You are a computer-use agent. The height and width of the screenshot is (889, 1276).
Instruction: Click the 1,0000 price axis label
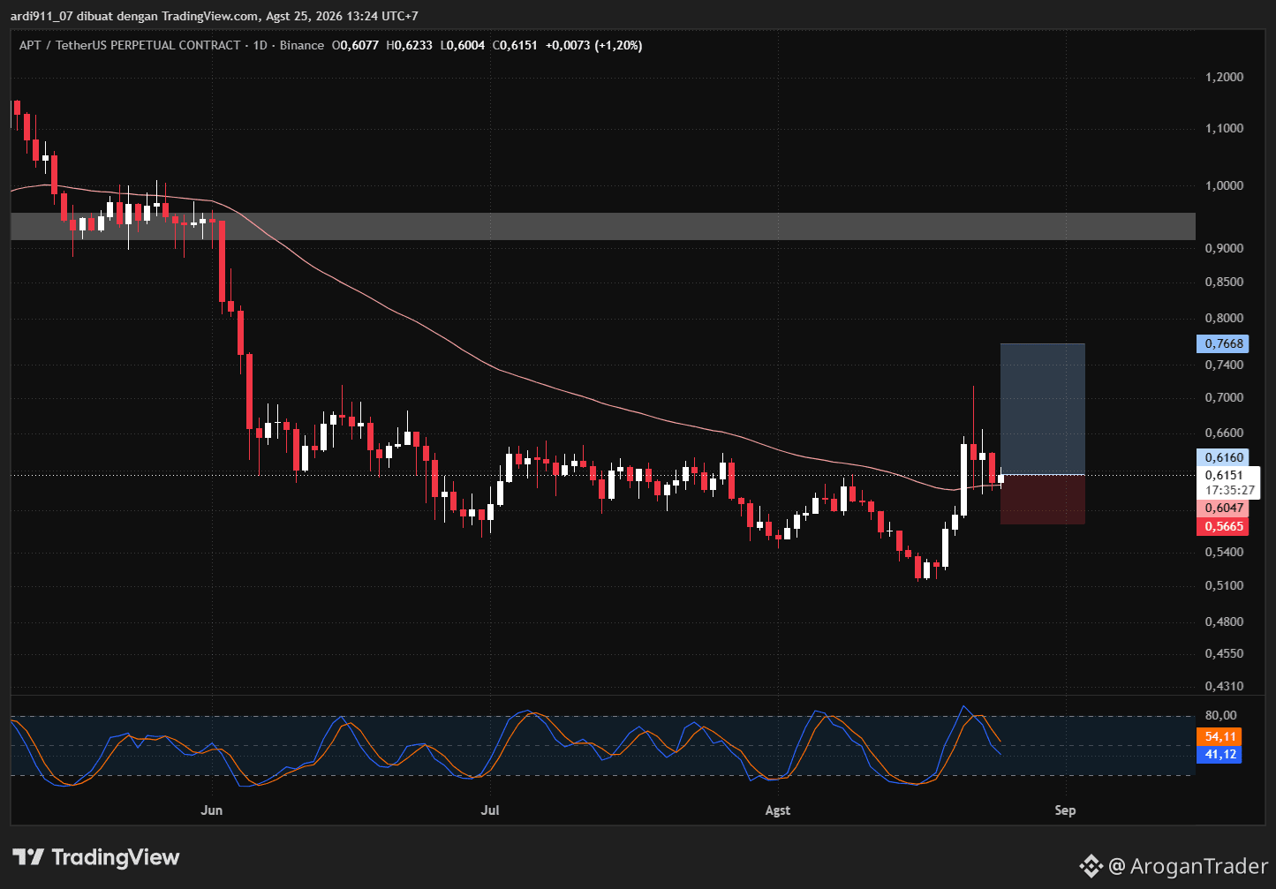click(x=1224, y=185)
